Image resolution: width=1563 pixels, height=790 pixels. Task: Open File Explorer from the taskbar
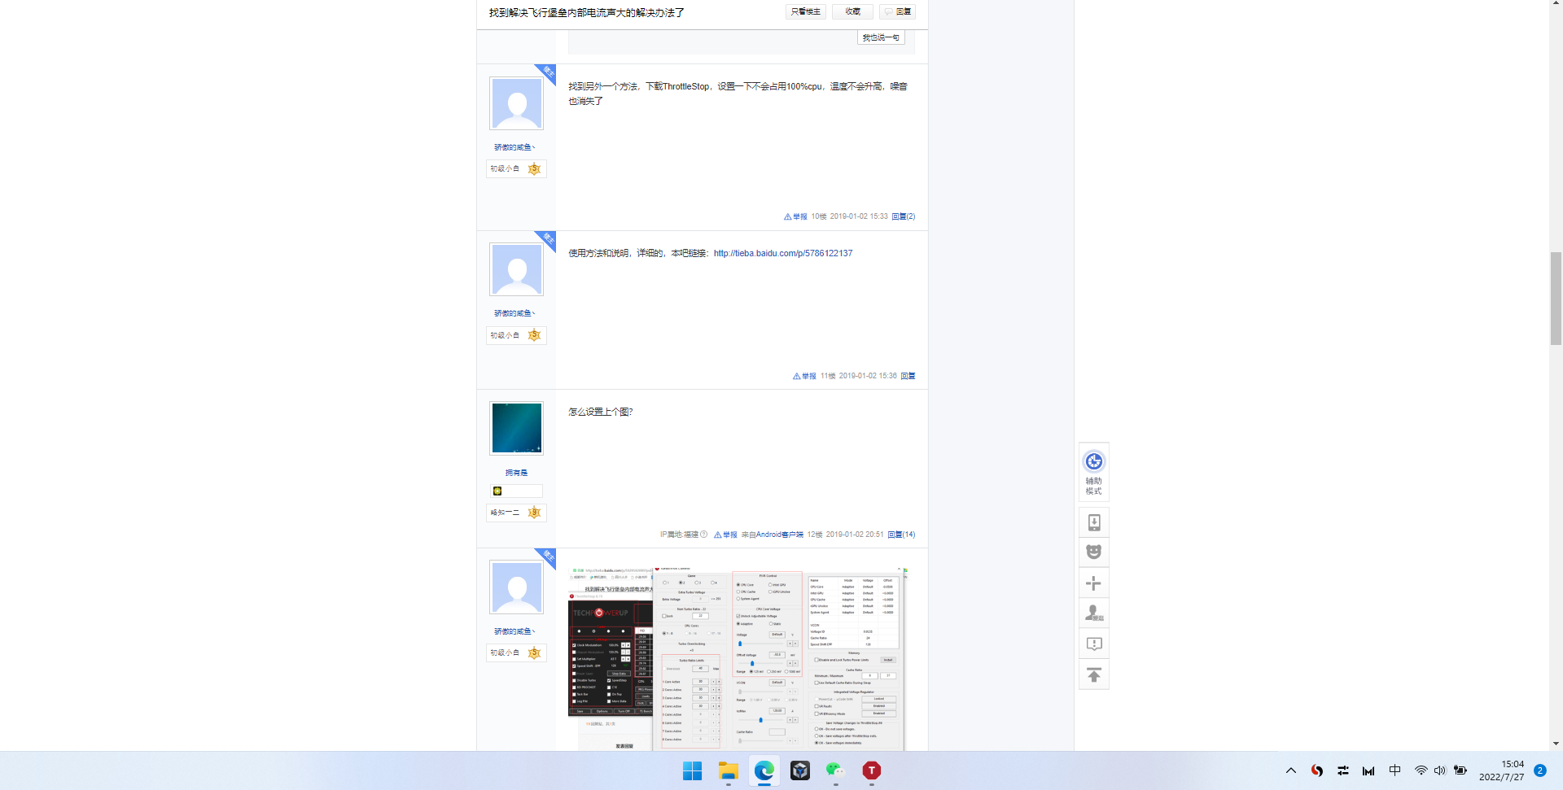tap(728, 770)
